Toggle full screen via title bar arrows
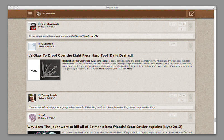Viewport: 224px width, 140px height. pyautogui.click(x=214, y=8)
